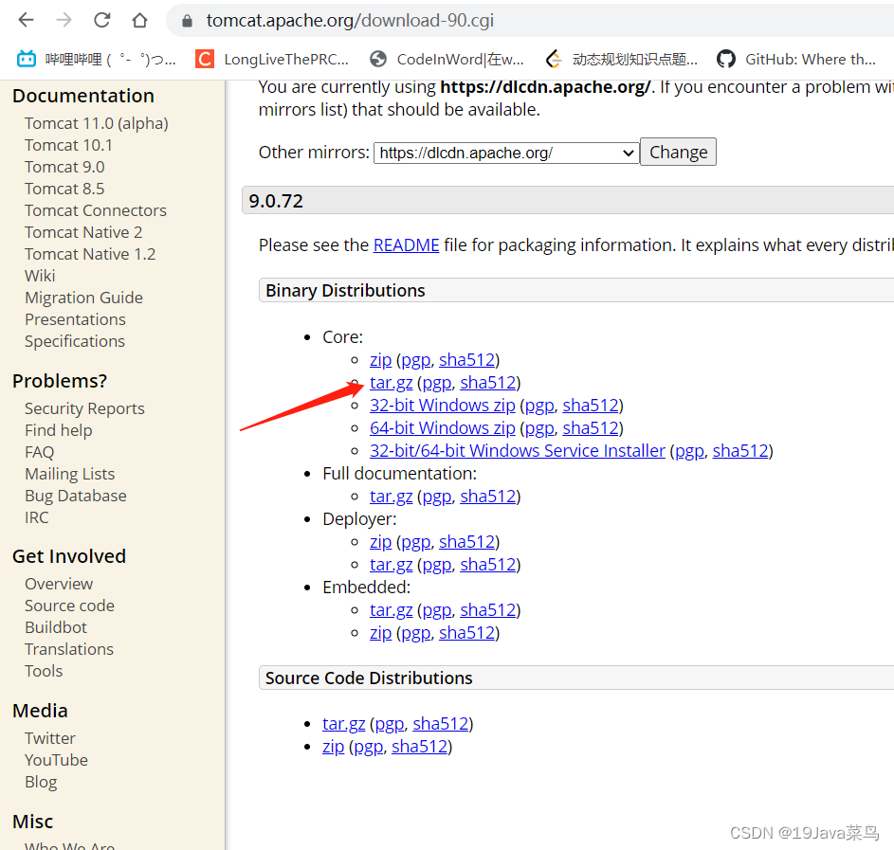Open the Source code sidebar link
Screen dimensions: 894x850
pyautogui.click(x=69, y=606)
